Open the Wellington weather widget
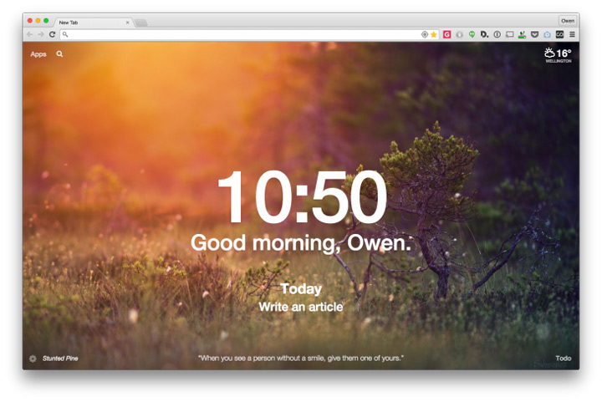The image size is (602, 402). pyautogui.click(x=558, y=55)
